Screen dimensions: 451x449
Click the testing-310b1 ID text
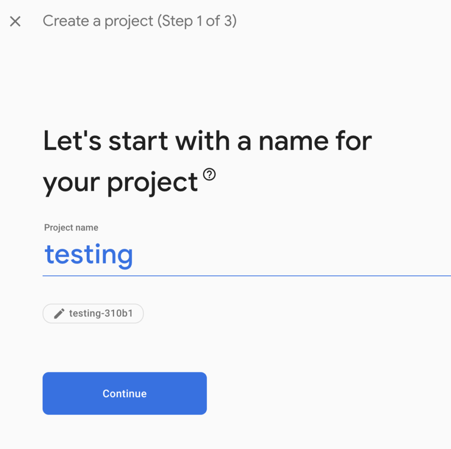(101, 313)
